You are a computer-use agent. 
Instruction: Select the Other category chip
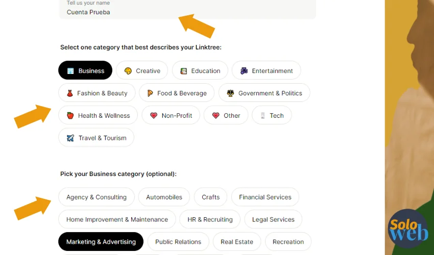226,115
